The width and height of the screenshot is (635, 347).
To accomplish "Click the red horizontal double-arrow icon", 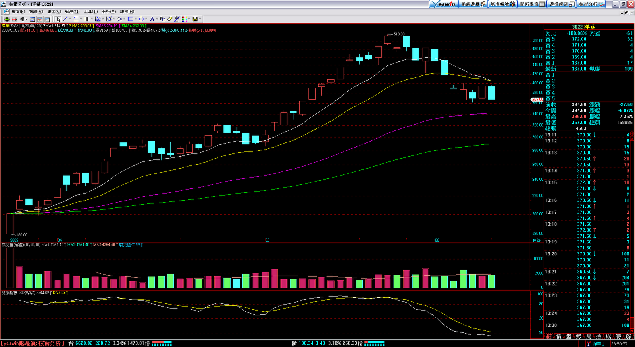I will pyautogui.click(x=14, y=19).
